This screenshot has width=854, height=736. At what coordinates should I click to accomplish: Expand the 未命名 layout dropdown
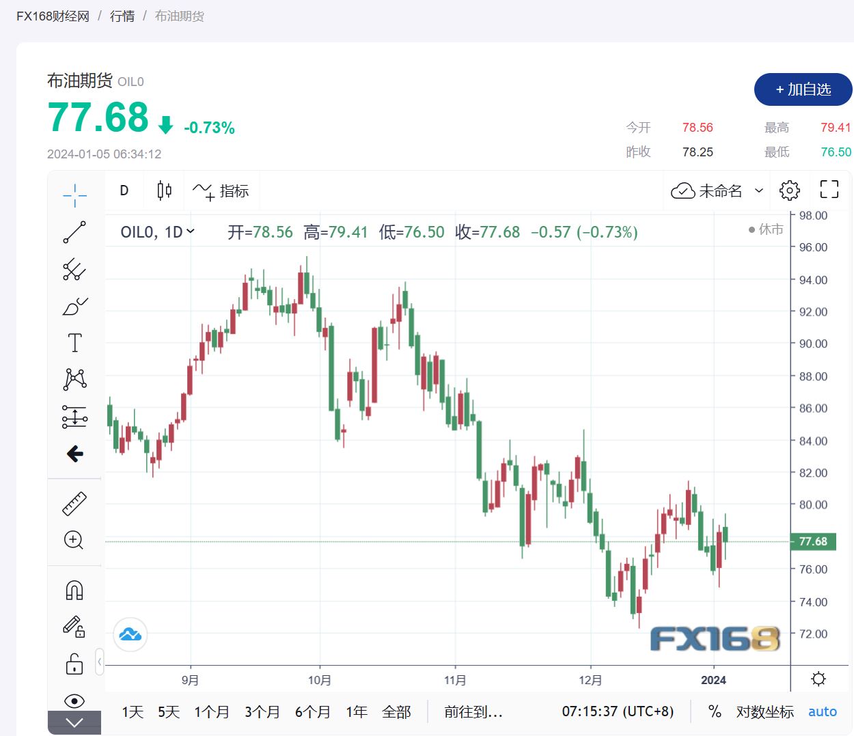pyautogui.click(x=758, y=190)
